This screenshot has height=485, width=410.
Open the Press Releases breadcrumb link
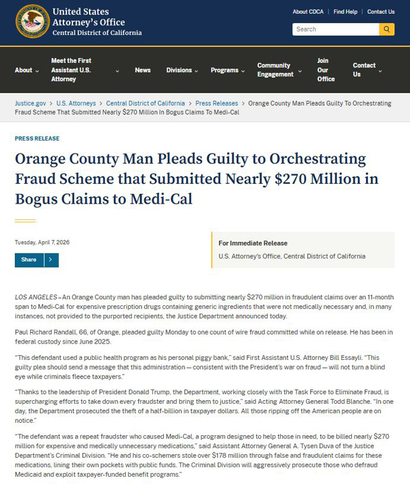point(217,103)
